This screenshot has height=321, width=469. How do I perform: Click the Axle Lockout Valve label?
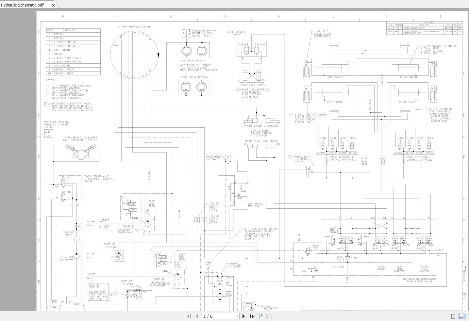point(237,33)
